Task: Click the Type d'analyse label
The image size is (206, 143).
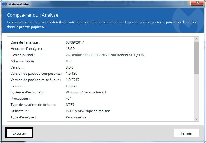Action: coord(23,117)
